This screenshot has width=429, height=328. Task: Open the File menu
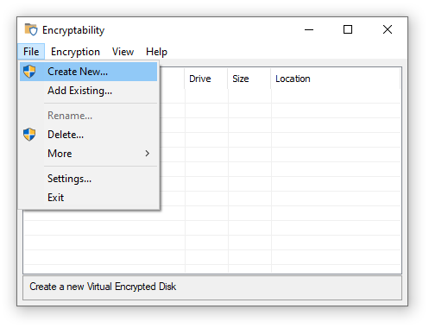[31, 52]
